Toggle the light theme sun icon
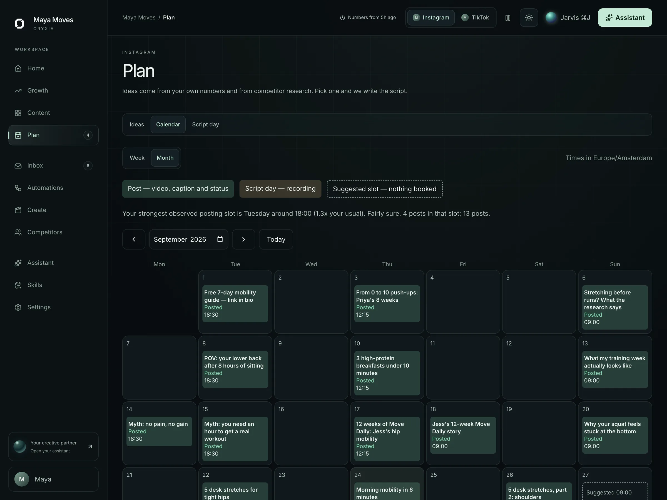Viewport: 667px width, 500px height. click(529, 18)
